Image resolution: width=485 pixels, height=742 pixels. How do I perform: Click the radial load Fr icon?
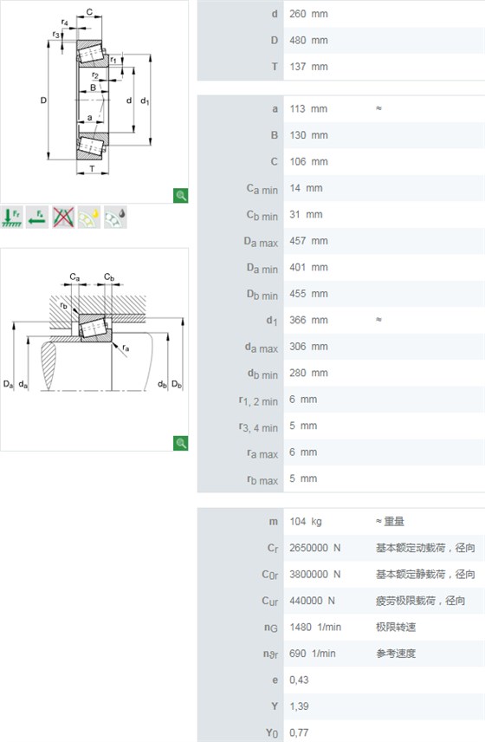[x=12, y=218]
